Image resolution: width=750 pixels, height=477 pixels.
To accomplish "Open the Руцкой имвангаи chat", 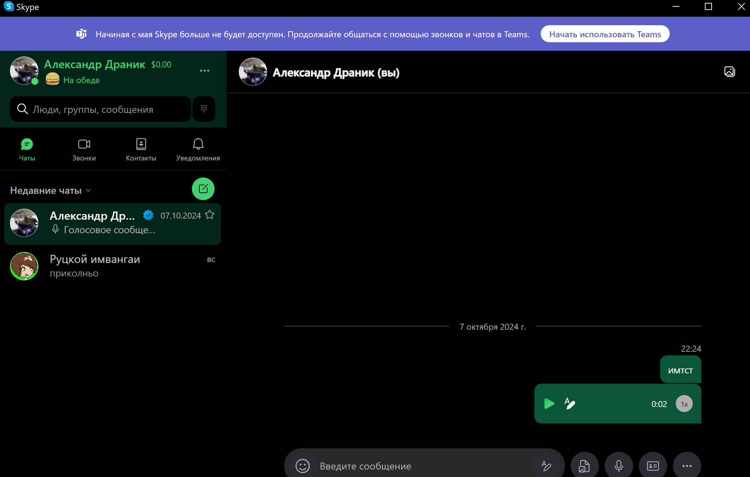I will 113,266.
